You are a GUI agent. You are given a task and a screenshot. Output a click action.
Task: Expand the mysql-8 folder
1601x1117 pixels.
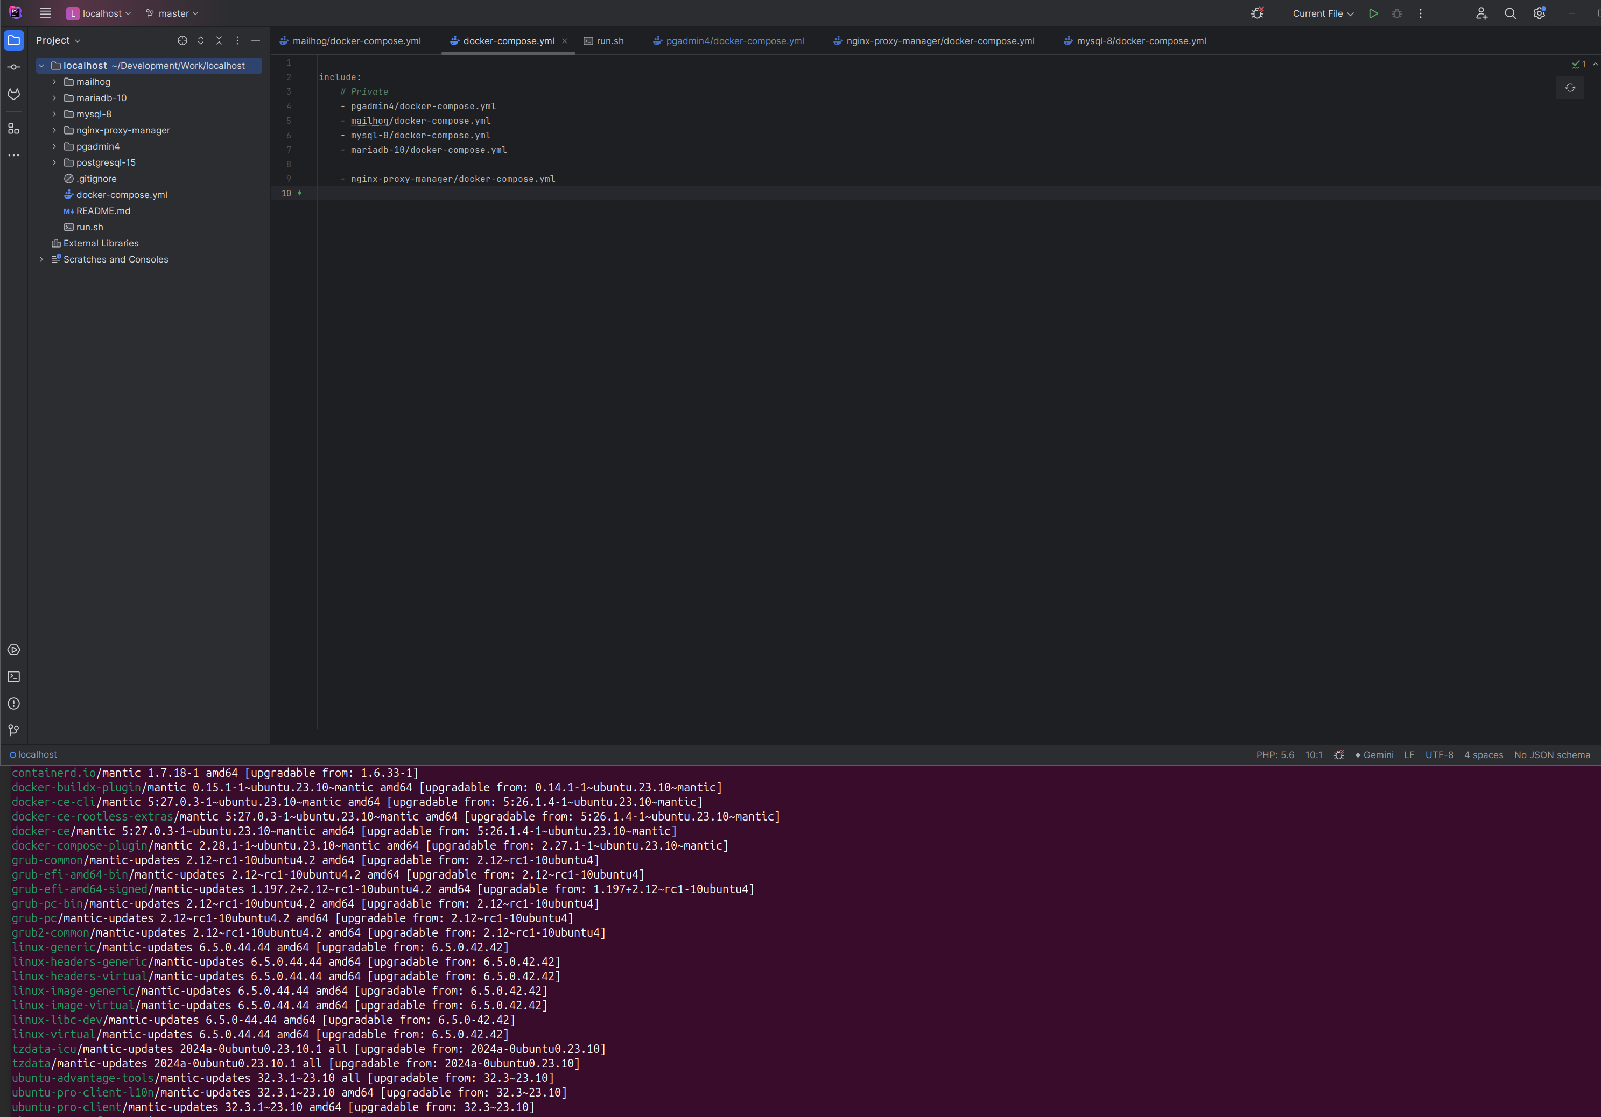pos(54,114)
